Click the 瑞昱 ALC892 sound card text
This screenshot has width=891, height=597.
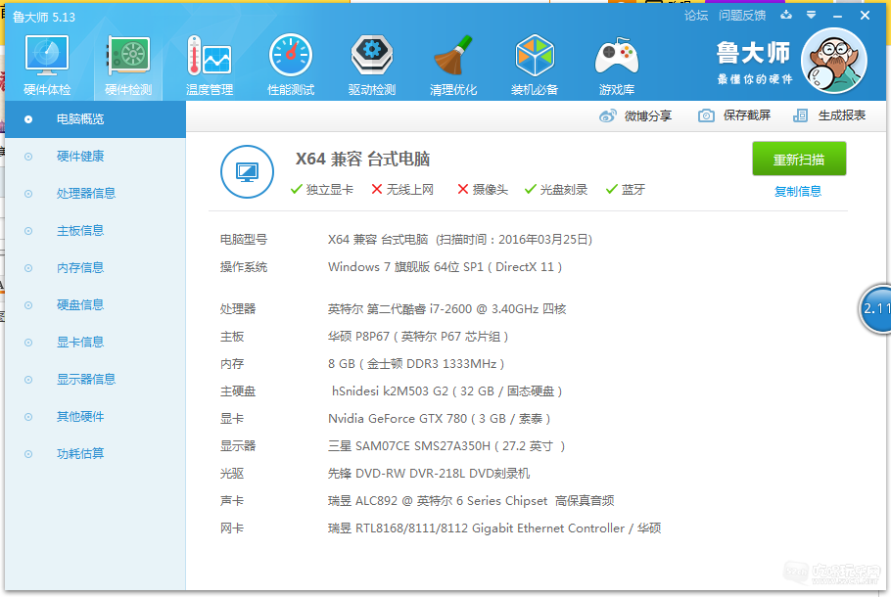(471, 501)
